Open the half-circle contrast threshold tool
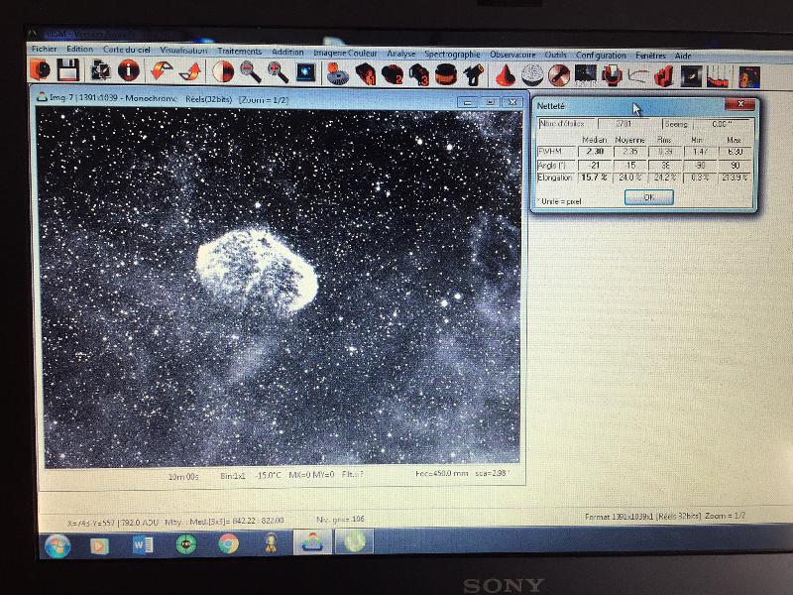 pos(223,71)
